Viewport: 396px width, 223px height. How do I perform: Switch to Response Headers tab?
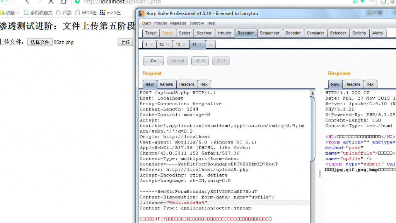click(x=353, y=84)
